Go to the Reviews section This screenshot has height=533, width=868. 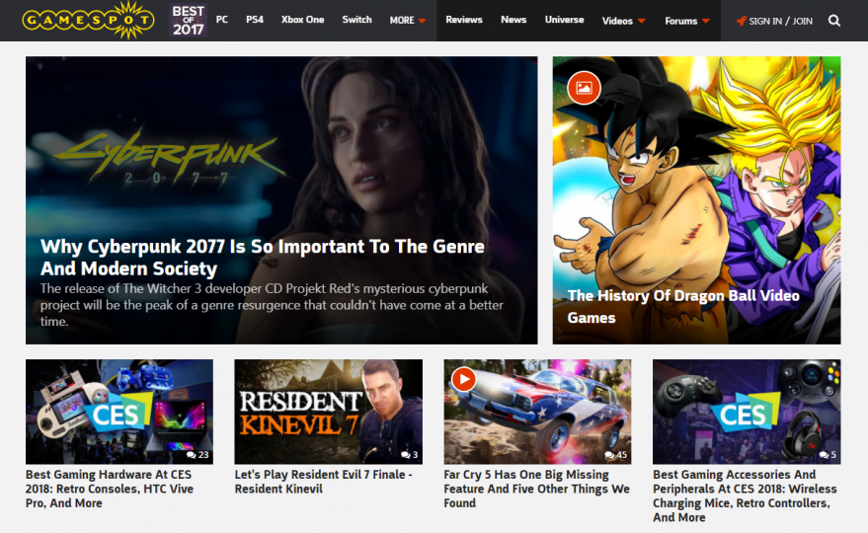[x=464, y=20]
